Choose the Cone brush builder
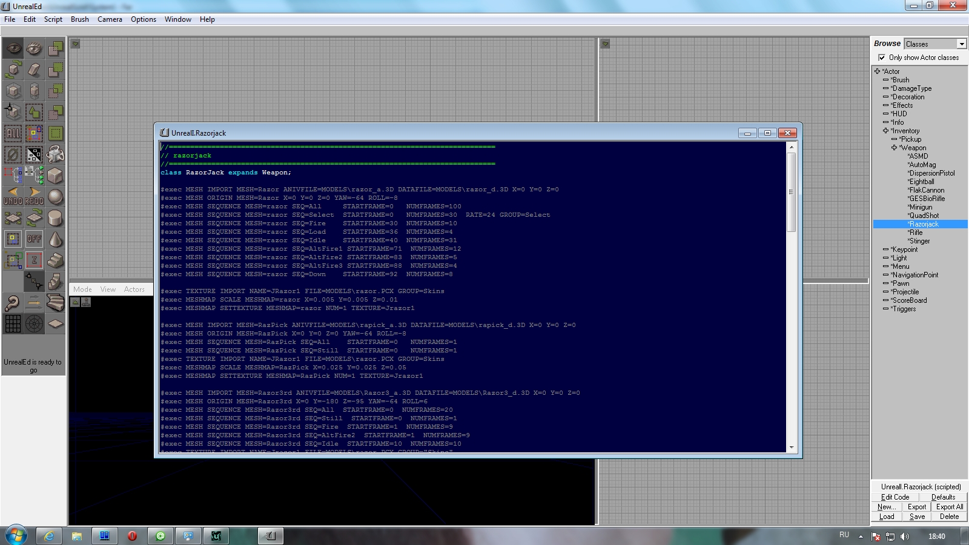Viewport: 969px width, 545px height. [56, 239]
